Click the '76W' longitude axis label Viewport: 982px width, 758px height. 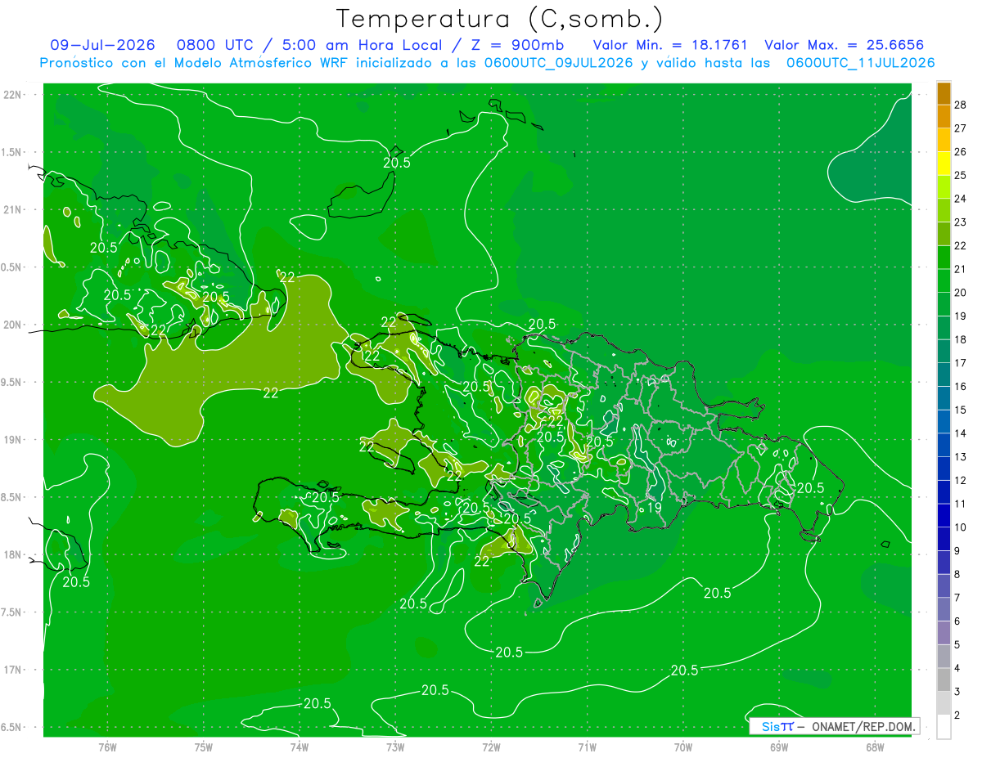(x=107, y=747)
